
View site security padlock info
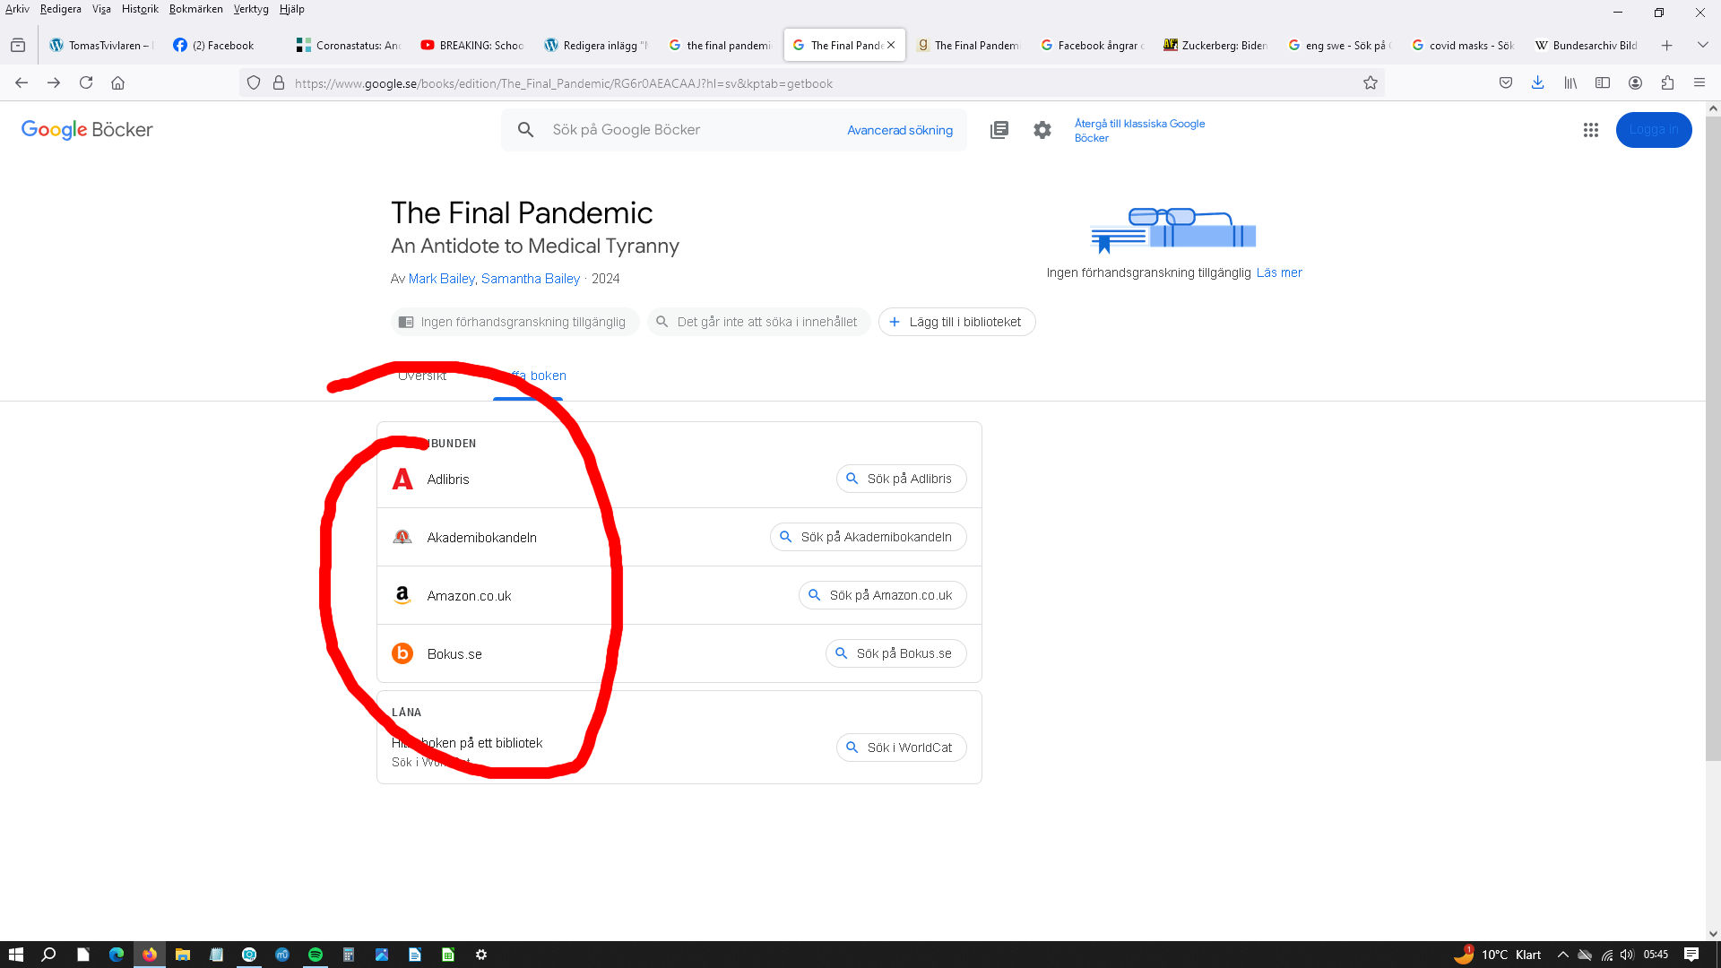[279, 82]
